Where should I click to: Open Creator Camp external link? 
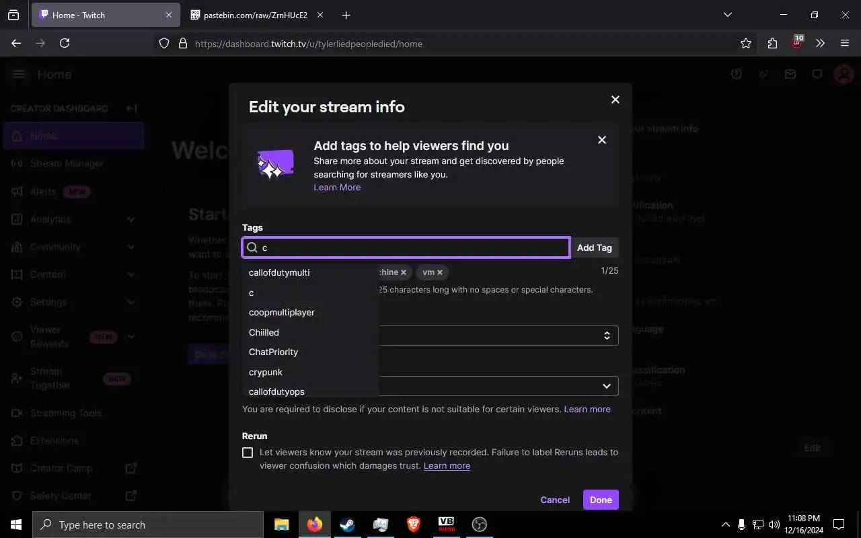[x=73, y=468]
